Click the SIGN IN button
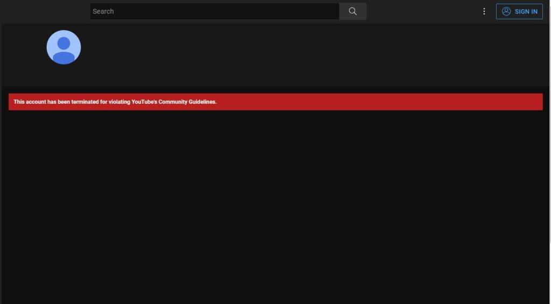This screenshot has height=304, width=551. 519,11
